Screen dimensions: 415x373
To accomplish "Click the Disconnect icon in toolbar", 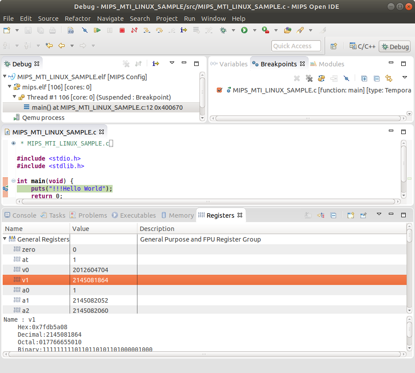I will (x=134, y=31).
